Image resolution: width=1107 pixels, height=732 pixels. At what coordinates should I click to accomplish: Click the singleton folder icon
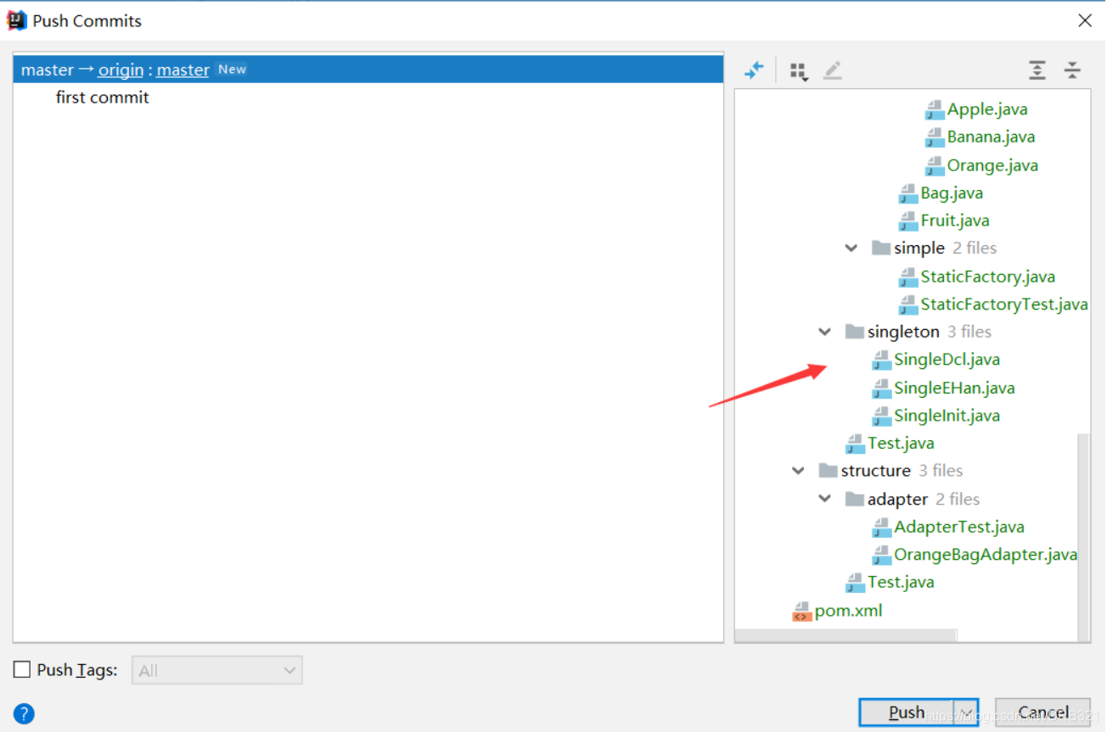(855, 332)
